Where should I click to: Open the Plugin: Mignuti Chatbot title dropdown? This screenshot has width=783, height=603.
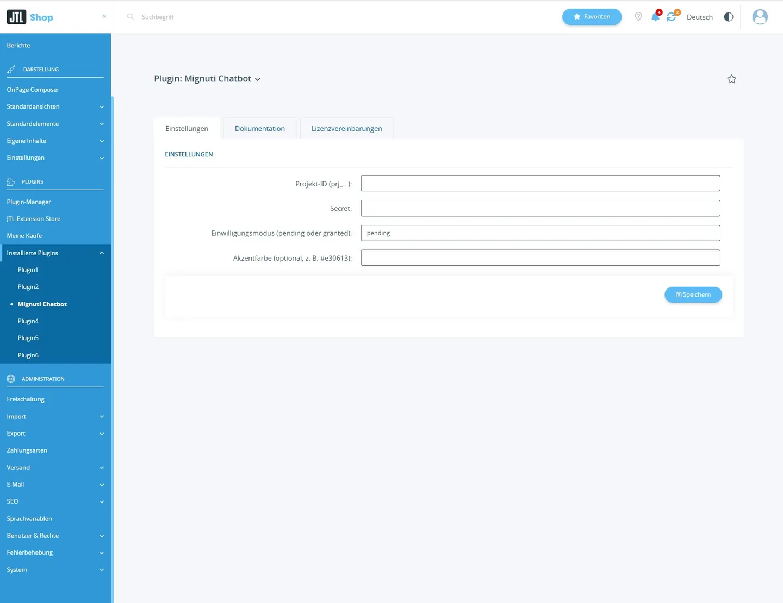click(207, 79)
